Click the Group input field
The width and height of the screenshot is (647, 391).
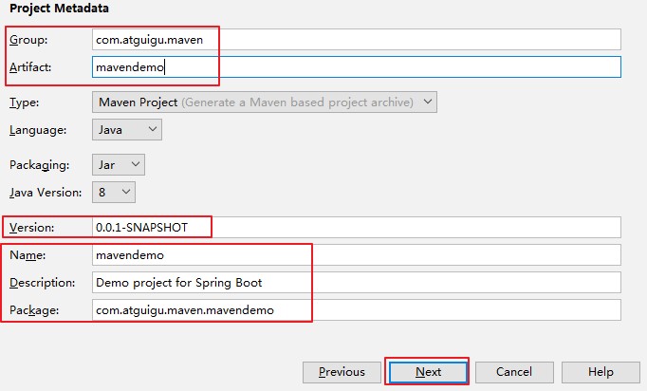coord(356,40)
